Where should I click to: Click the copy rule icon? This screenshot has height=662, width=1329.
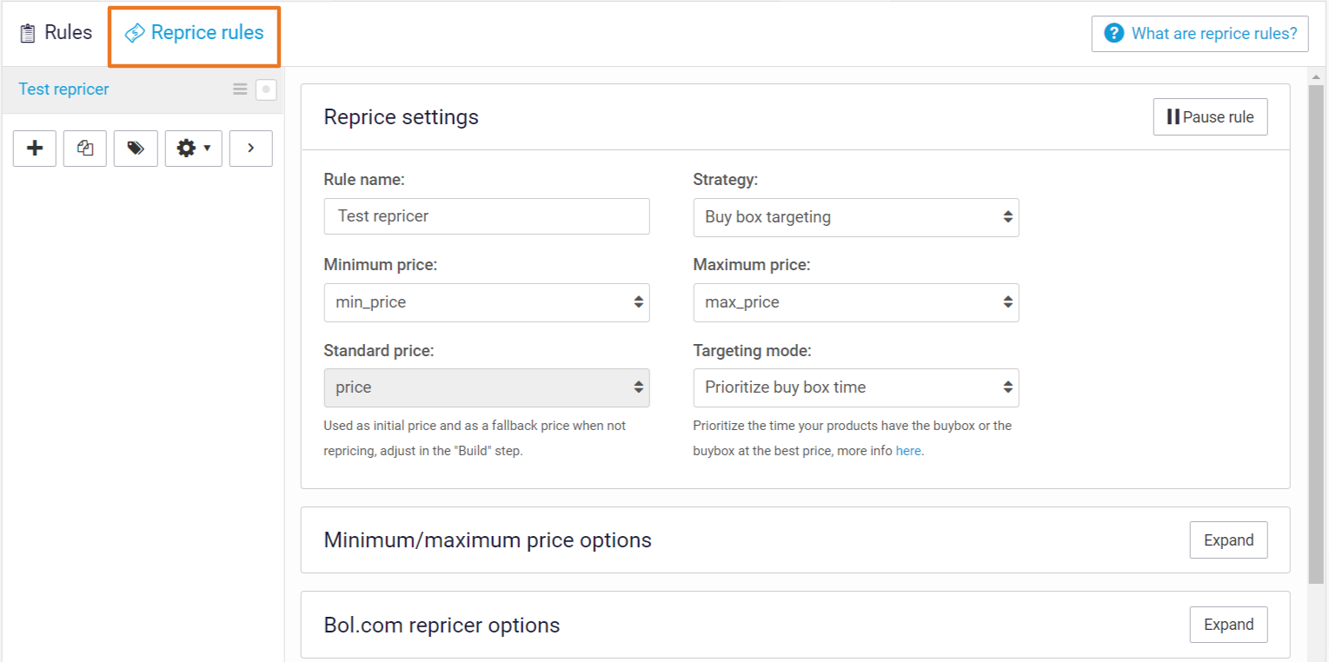click(x=85, y=149)
